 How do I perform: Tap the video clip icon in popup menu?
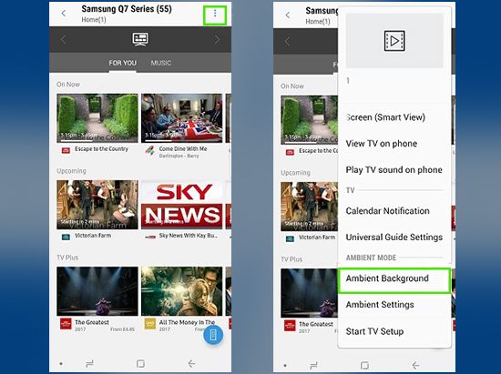pos(394,41)
